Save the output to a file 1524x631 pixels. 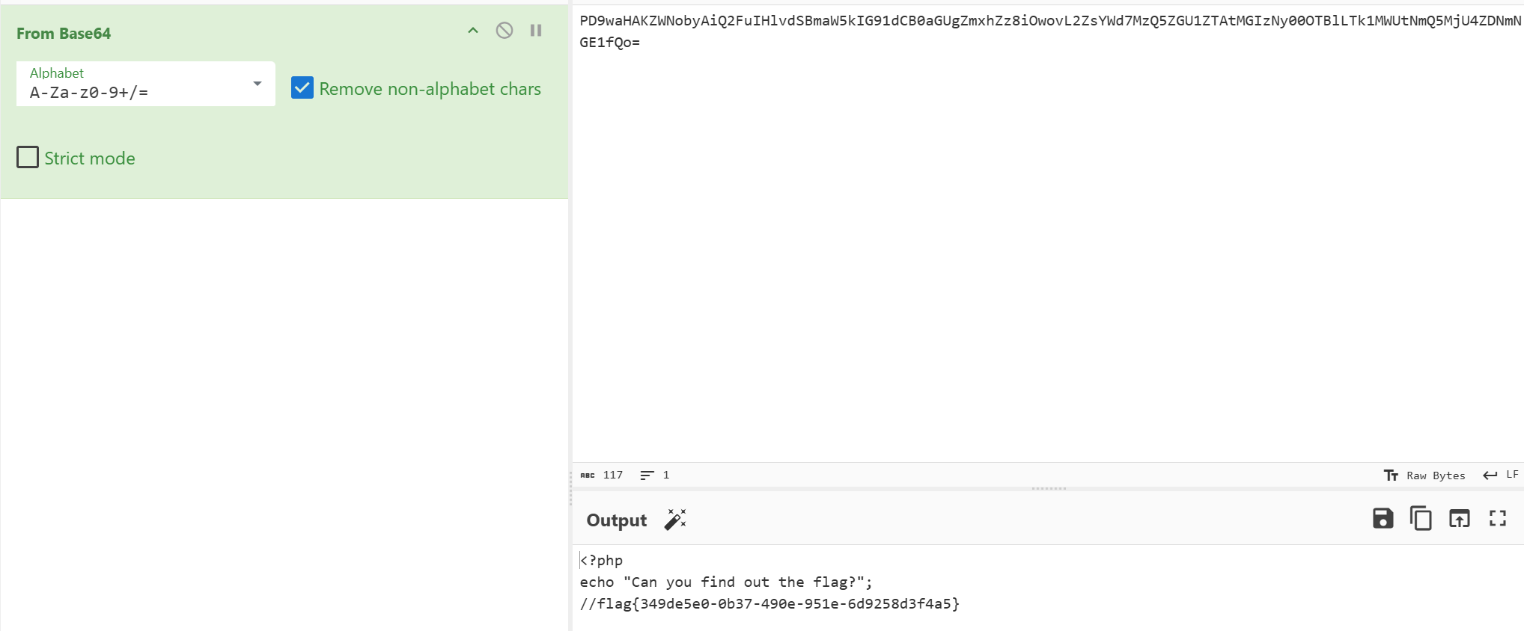1383,518
